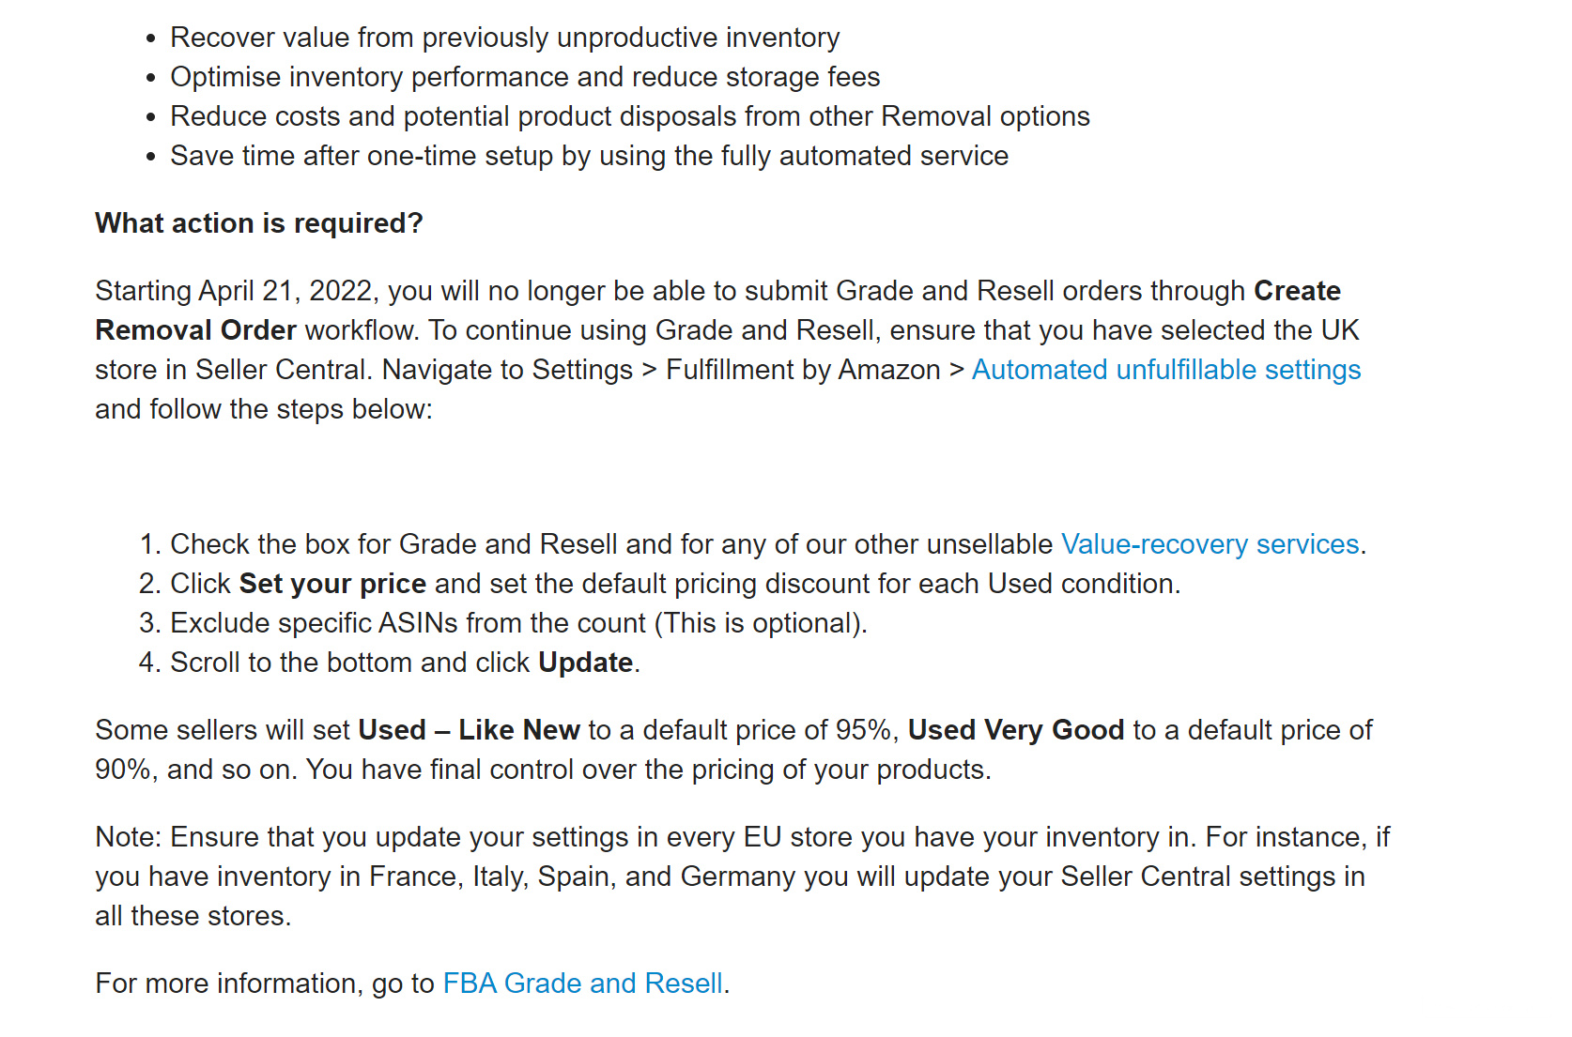This screenshot has width=1572, height=1037.
Task: Click the Value-recovery services link
Action: 1210,544
